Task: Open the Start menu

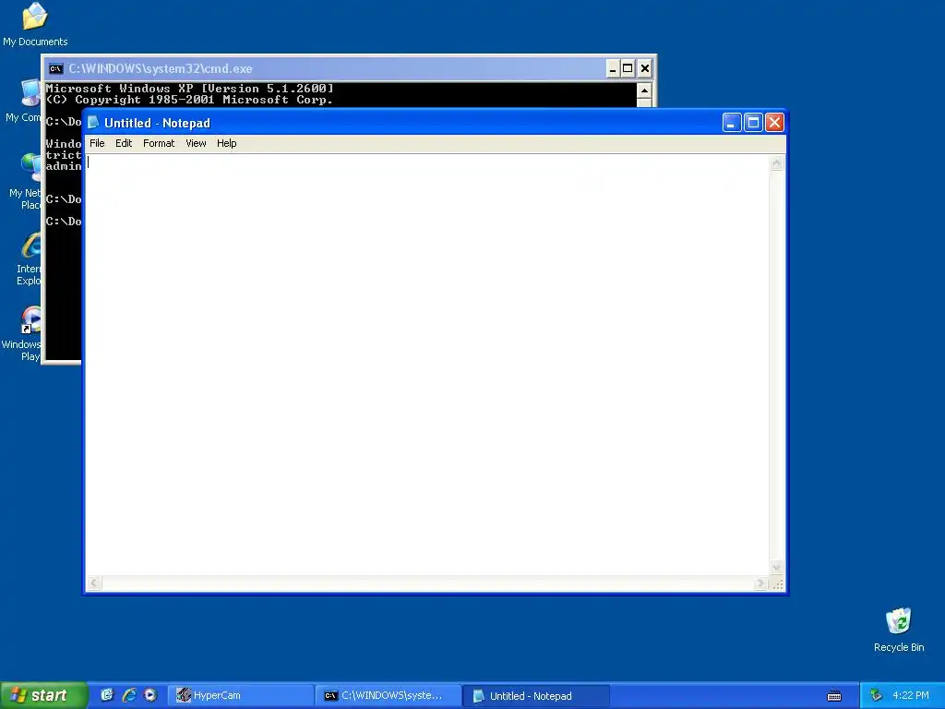Action: (x=43, y=695)
